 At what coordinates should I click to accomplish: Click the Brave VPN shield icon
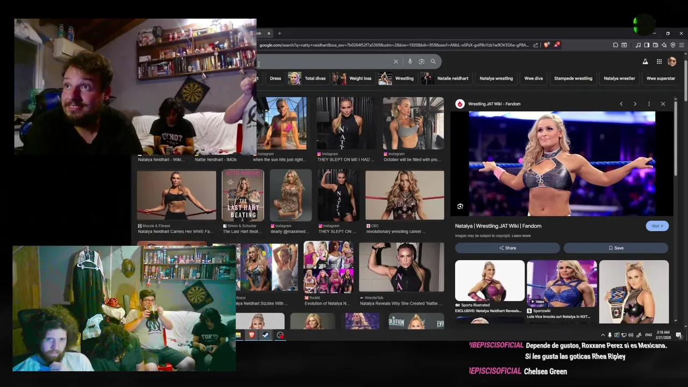coord(673,45)
